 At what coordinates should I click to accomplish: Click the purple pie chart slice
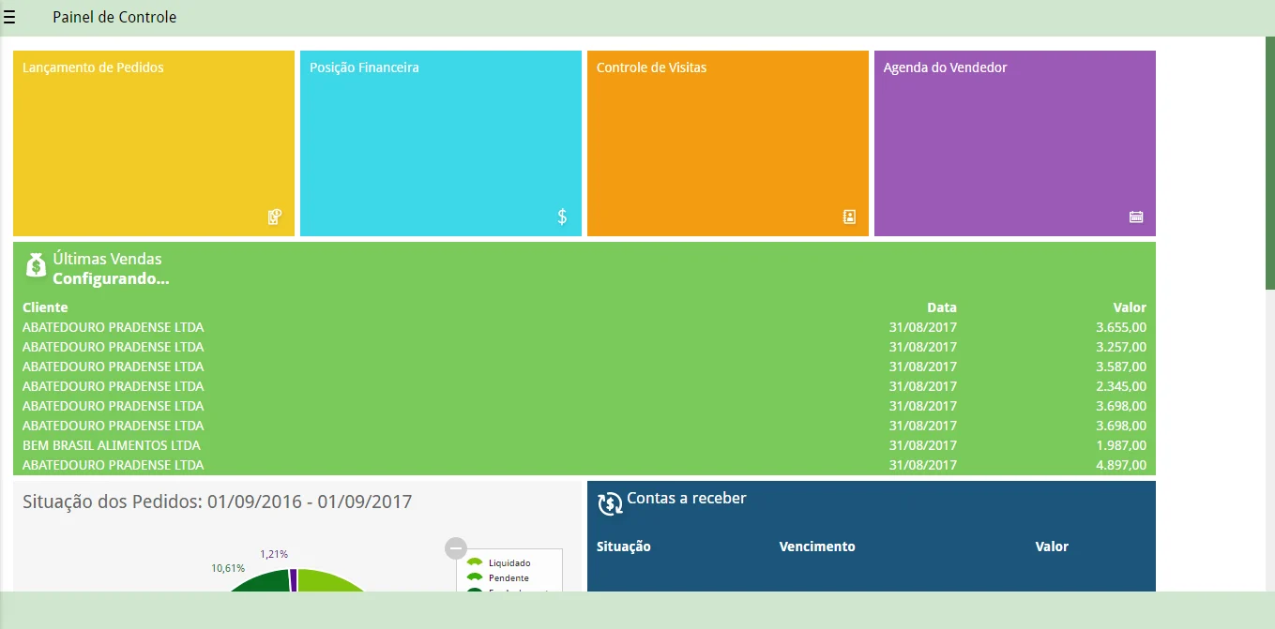[x=294, y=579]
